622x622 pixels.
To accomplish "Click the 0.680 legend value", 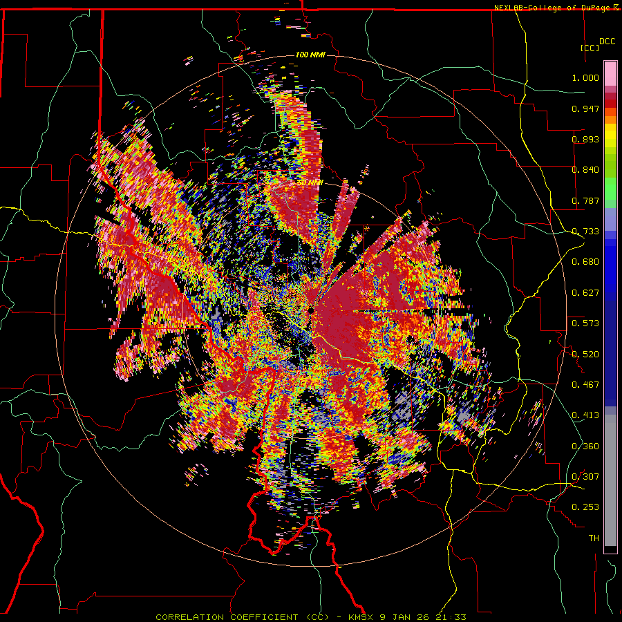I will coord(585,262).
